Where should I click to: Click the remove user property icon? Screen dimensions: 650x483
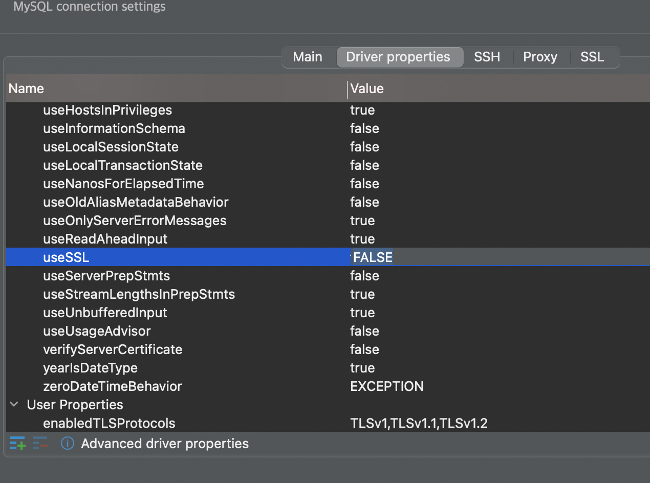[x=40, y=443]
